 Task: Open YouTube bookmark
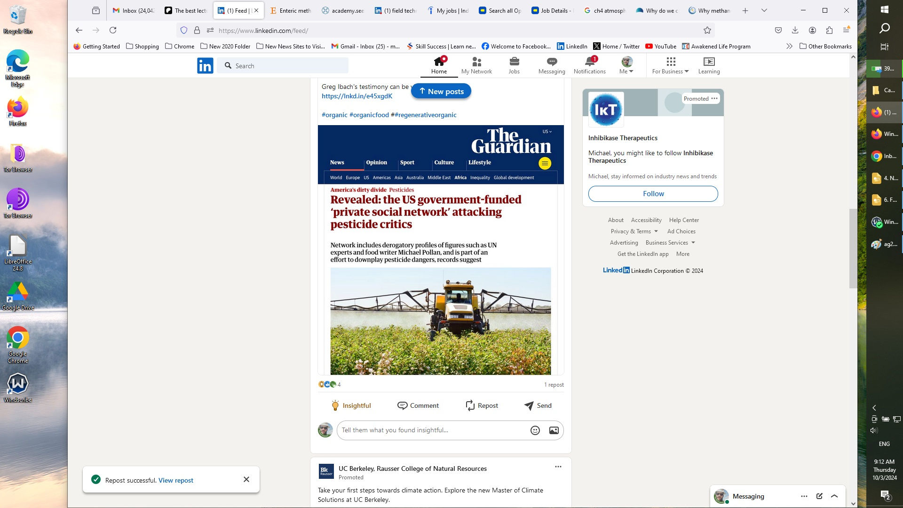(661, 46)
